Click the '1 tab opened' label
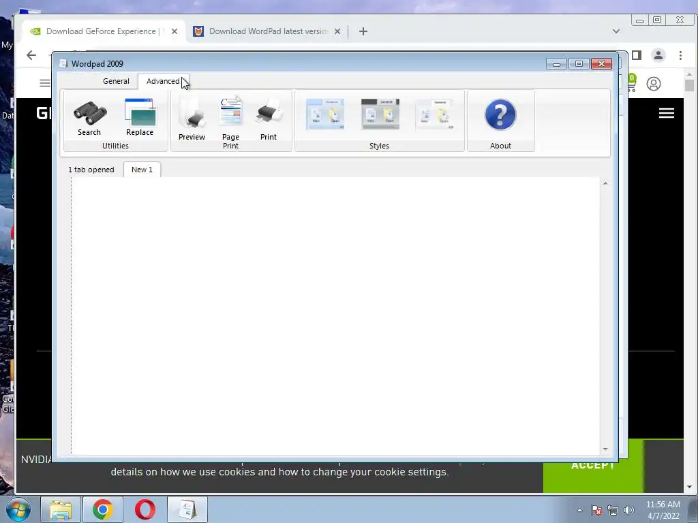The image size is (698, 523). pos(91,170)
